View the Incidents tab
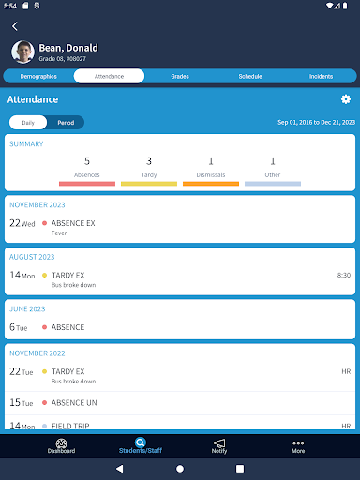Image resolution: width=360 pixels, height=480 pixels. 321,76
